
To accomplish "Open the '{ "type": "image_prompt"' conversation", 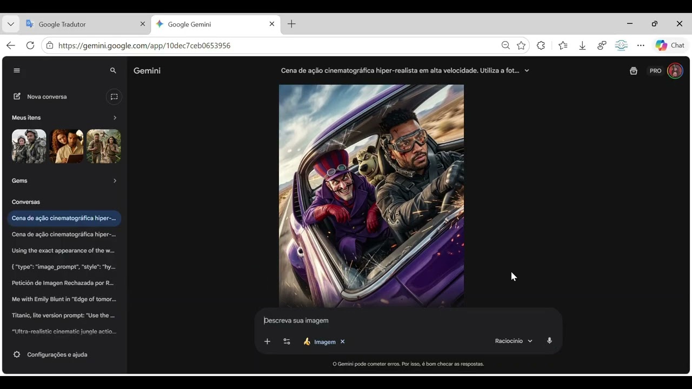I will [64, 267].
